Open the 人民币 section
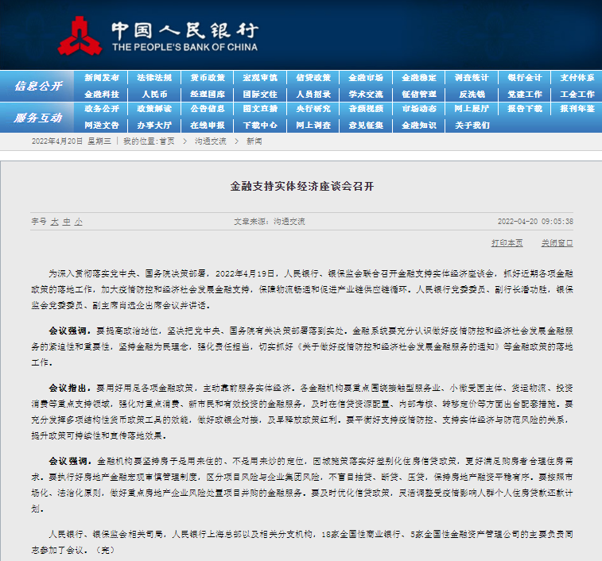 154,95
